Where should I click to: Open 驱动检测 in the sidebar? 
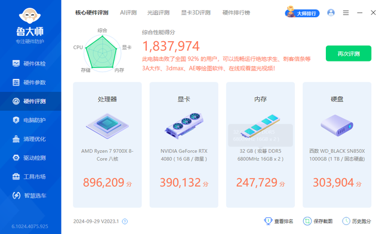29,158
